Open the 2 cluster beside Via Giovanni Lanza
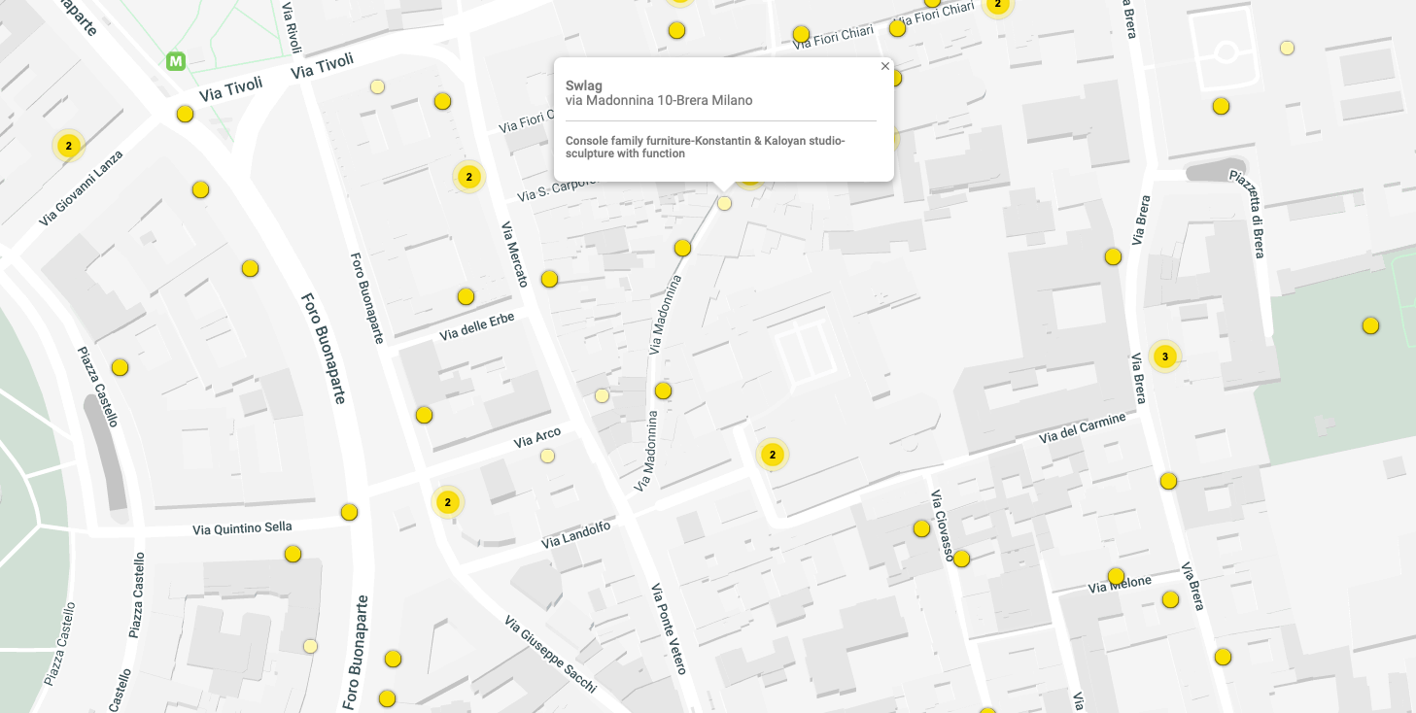 coord(68,146)
